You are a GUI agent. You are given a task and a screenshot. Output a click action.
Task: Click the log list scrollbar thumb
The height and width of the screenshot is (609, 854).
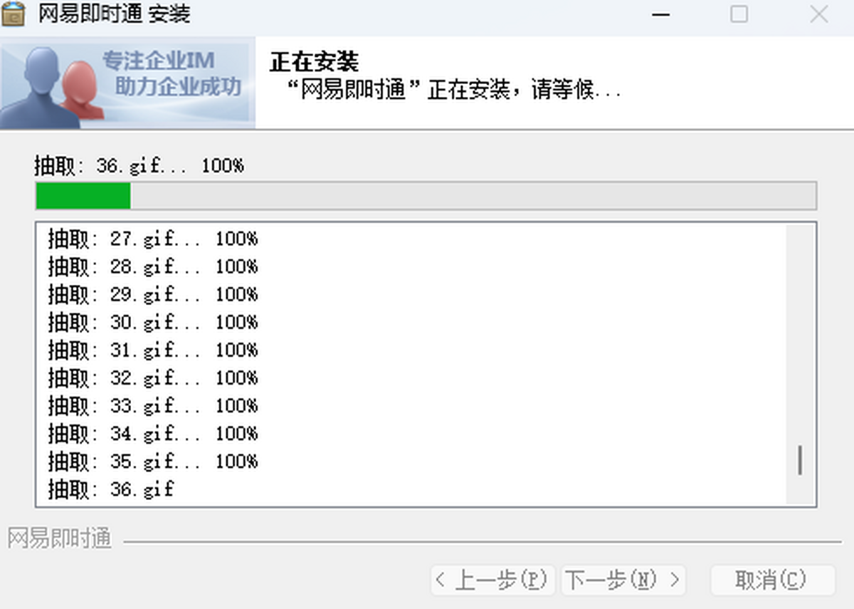click(801, 460)
